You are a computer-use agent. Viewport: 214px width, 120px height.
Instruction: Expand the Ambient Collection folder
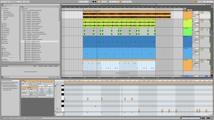click(22, 19)
